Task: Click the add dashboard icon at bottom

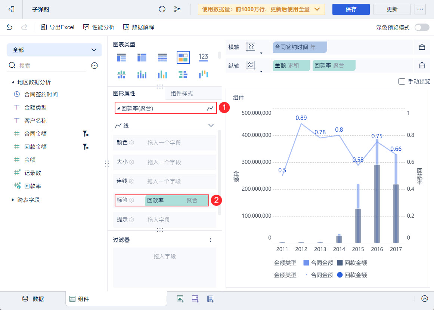Action: click(195, 299)
